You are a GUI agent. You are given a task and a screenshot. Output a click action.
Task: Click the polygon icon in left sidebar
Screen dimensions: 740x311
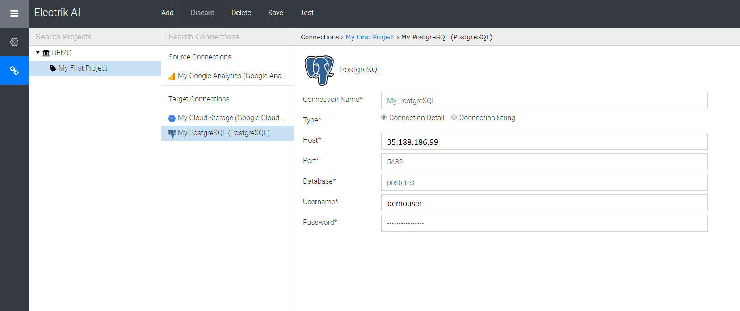coord(14,42)
